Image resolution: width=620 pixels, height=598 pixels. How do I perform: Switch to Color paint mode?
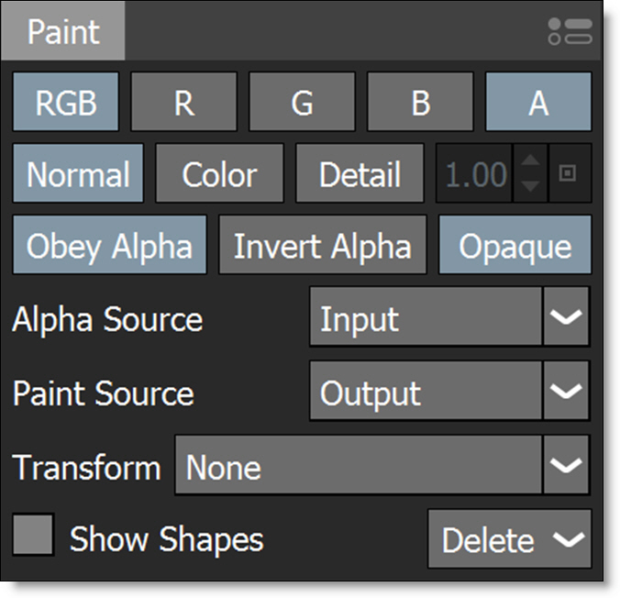[219, 173]
